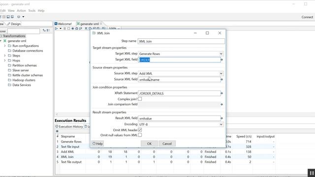
Task: Open the Target XML step dropdown
Action: pyautogui.click(x=221, y=54)
